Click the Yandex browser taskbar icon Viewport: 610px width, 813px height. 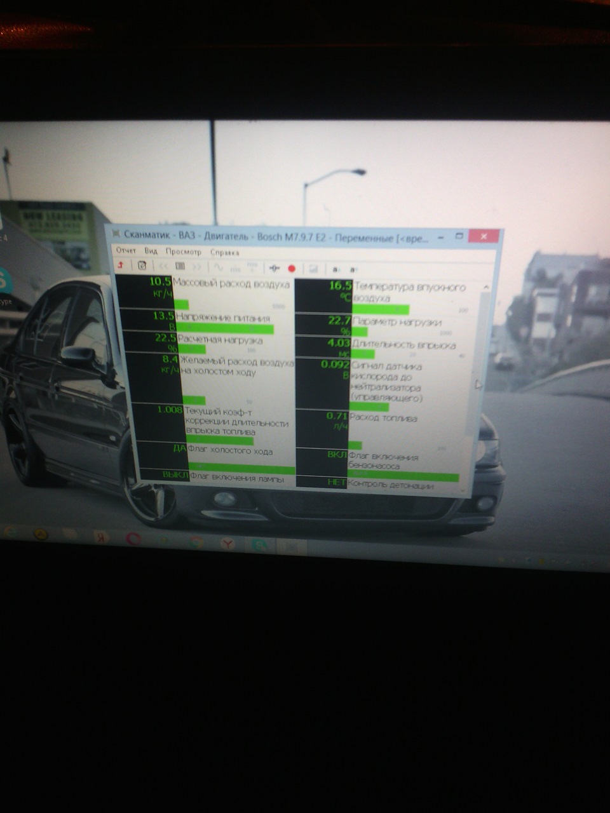(x=227, y=544)
